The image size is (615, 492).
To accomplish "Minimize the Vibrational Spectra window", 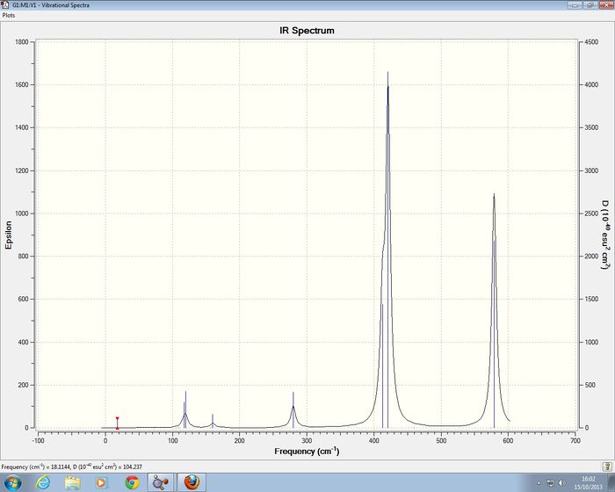I will (575, 5).
